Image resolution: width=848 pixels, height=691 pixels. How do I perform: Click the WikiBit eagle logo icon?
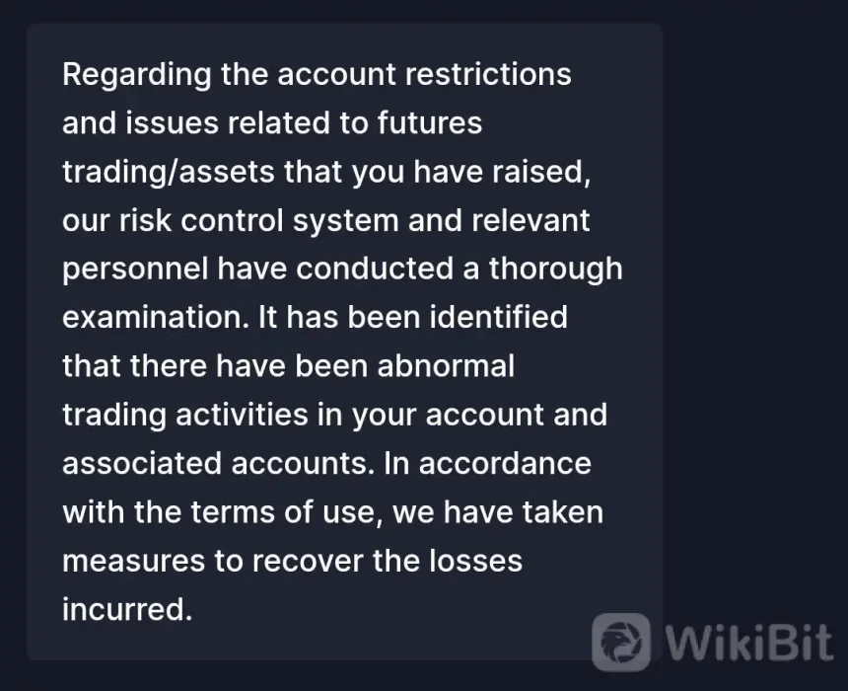(x=621, y=643)
